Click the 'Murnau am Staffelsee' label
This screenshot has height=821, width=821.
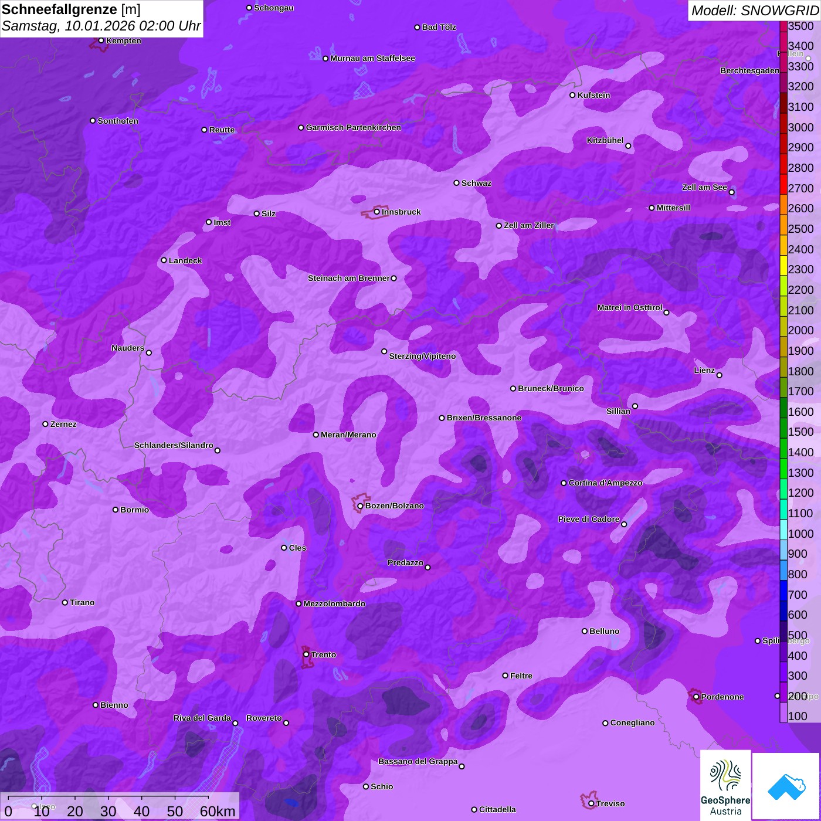373,58
